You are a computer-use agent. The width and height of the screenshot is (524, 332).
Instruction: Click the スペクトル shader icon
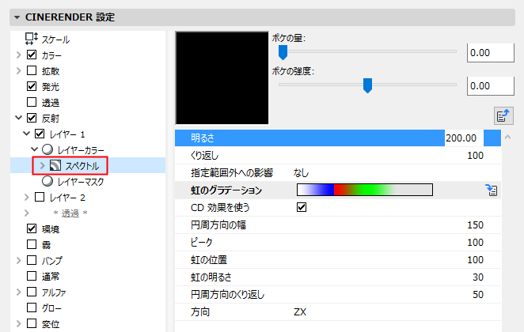tap(55, 165)
